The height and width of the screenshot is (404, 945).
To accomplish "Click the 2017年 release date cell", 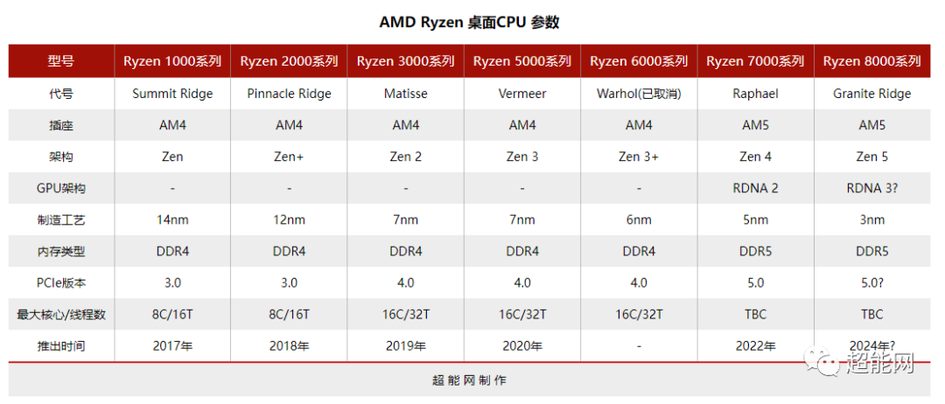I will [172, 345].
